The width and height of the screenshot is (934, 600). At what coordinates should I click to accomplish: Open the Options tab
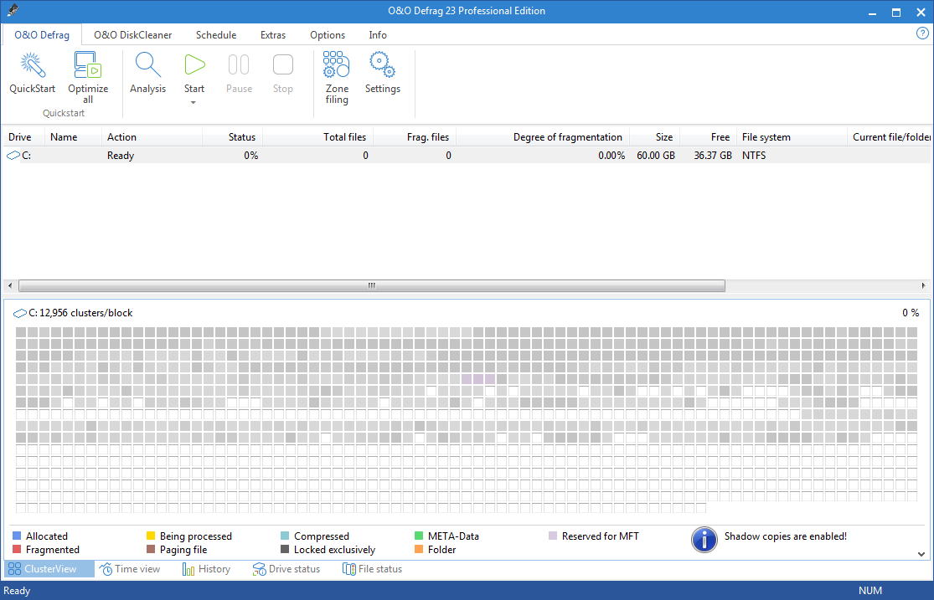tap(327, 35)
